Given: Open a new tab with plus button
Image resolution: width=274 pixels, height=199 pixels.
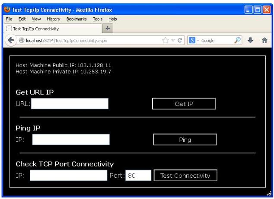Looking at the screenshot, I should coord(108,28).
